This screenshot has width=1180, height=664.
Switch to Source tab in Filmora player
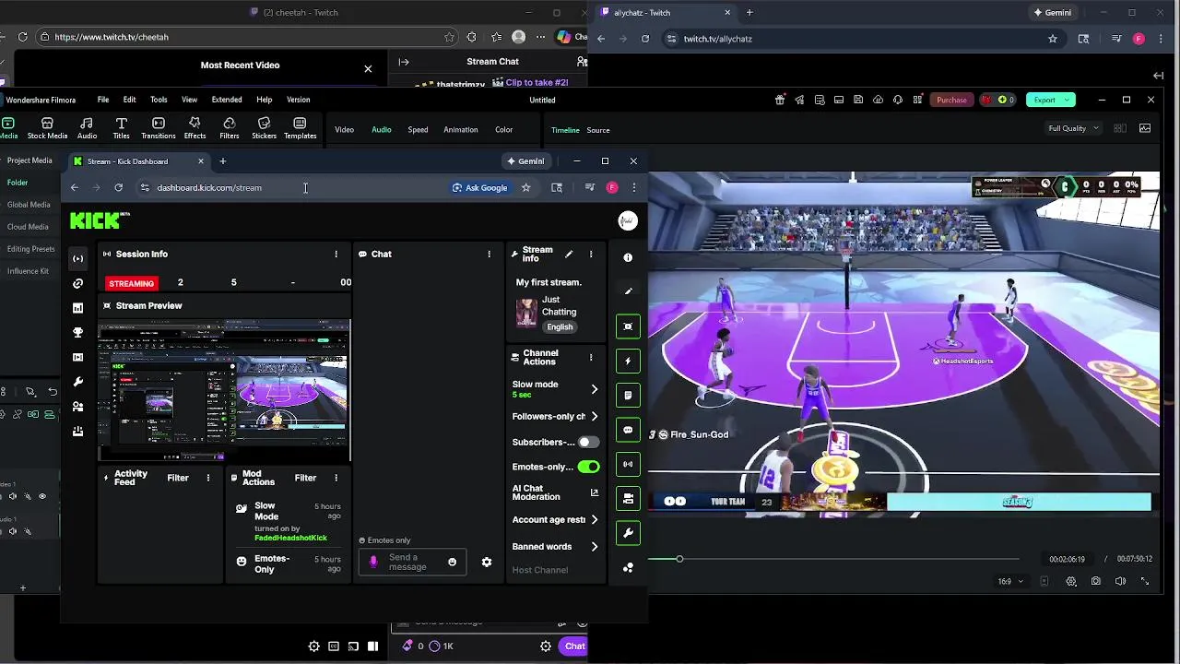(598, 130)
